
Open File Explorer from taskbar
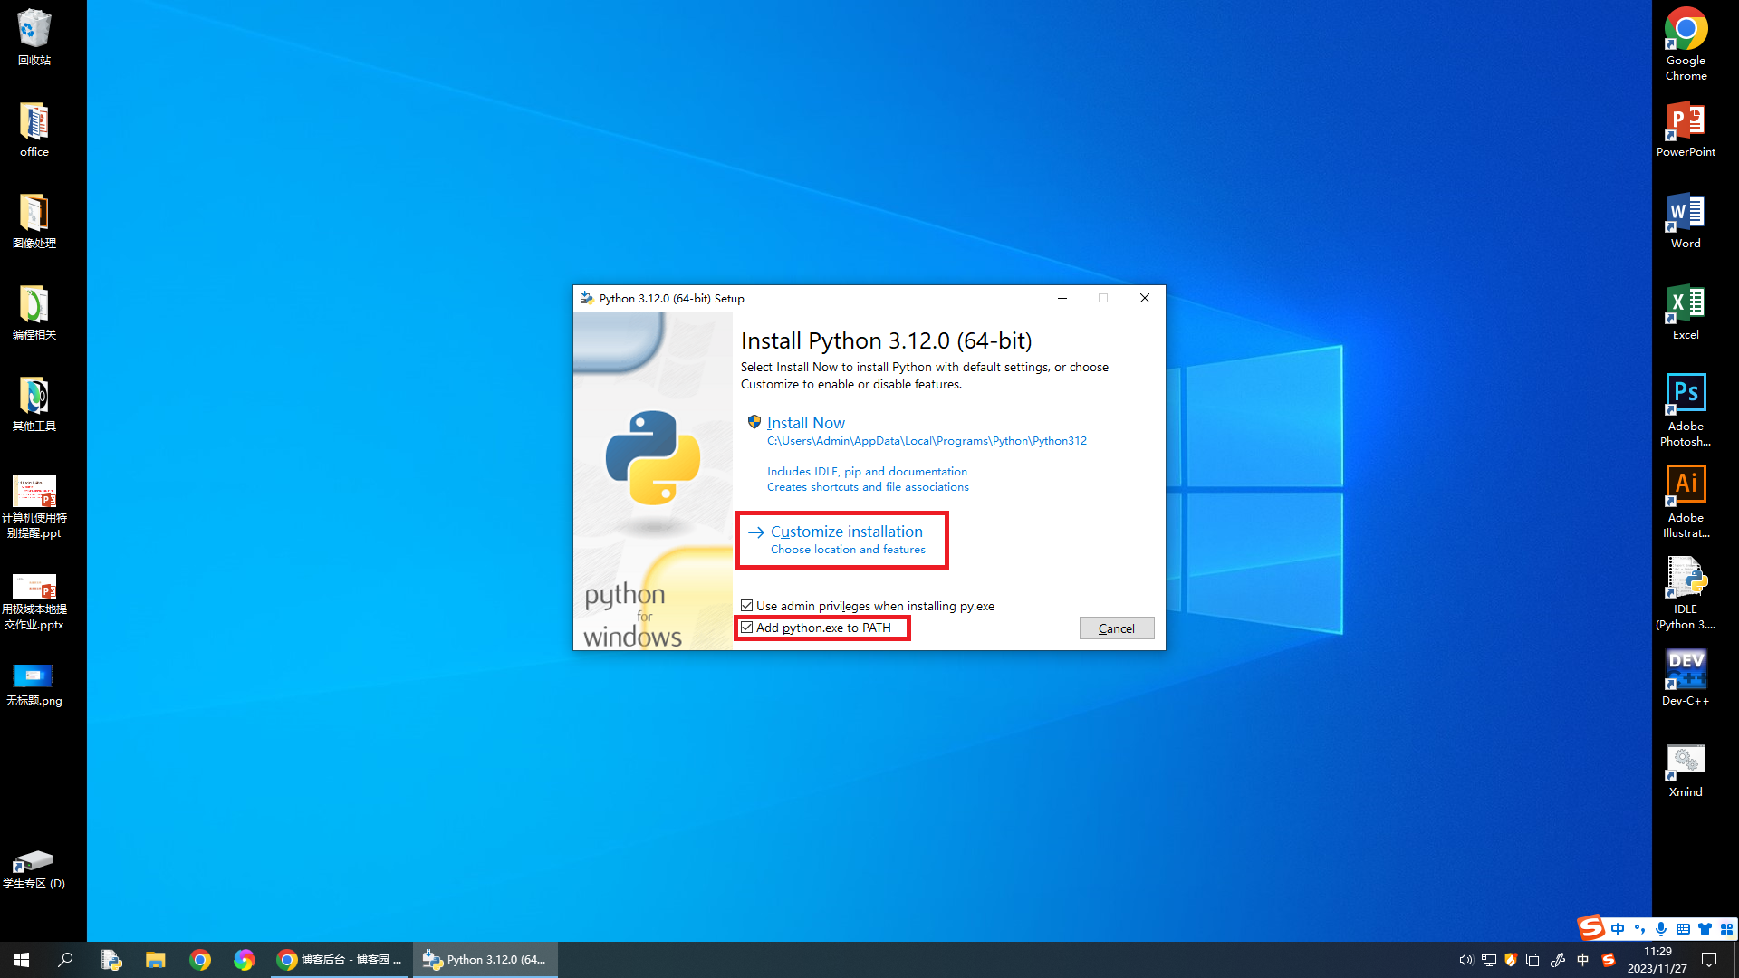[x=156, y=960]
